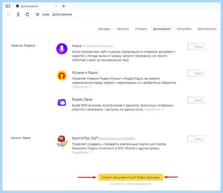Image resolution: width=223 pixels, height=193 pixels.
Task: Click Голосовой помощник subtitle
Action: point(97,46)
